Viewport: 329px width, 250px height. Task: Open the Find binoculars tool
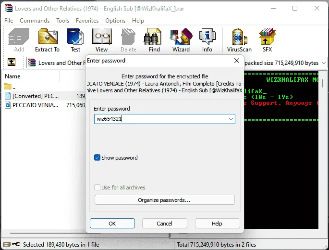coord(155,40)
